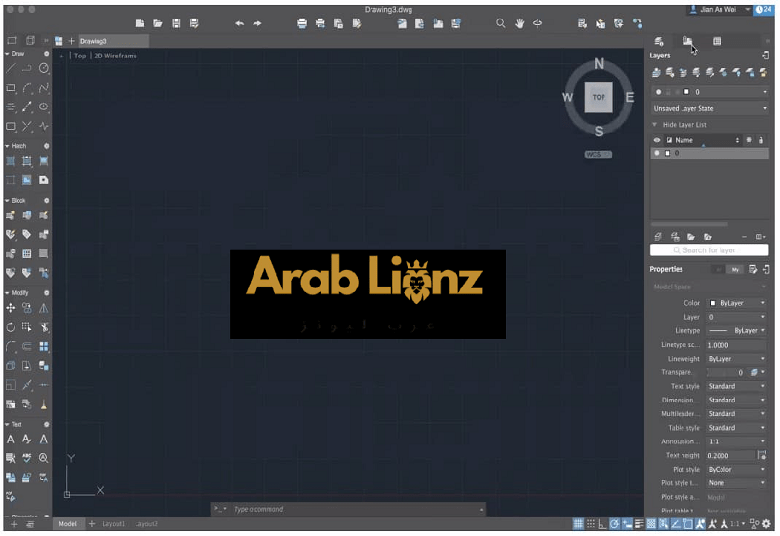780x536 pixels.
Task: Click the Undo arrow in toolbar
Action: pyautogui.click(x=239, y=23)
